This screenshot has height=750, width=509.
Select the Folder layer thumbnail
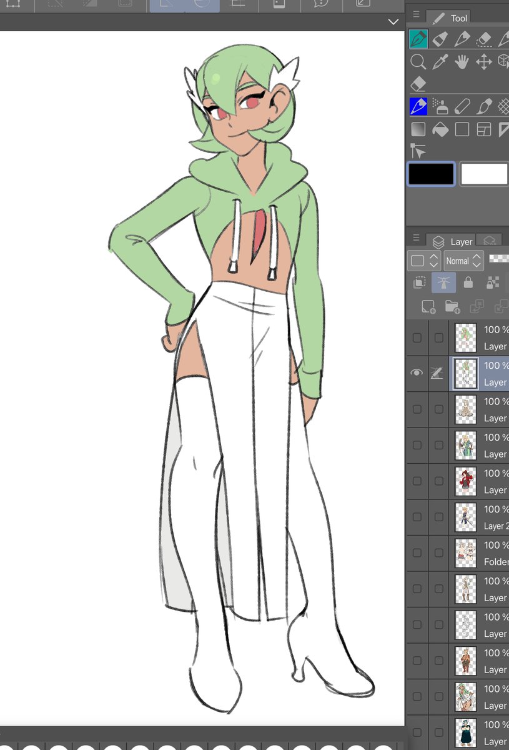click(465, 553)
